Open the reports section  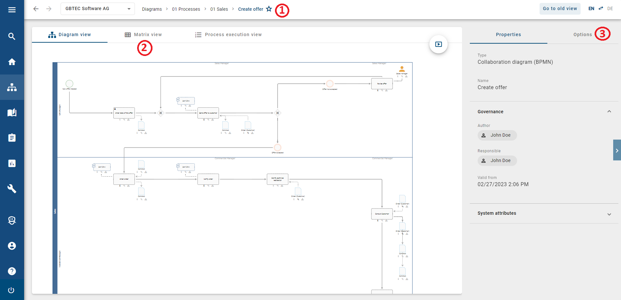(12, 163)
